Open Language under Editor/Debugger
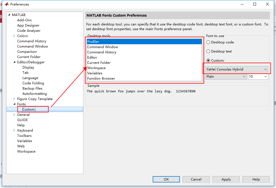This screenshot has height=188, width=276. [30, 78]
